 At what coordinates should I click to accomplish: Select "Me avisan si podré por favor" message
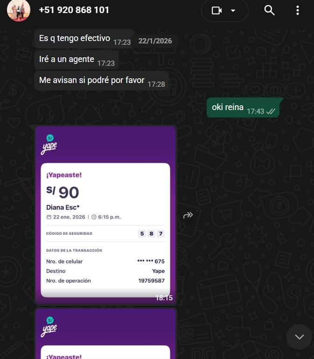coord(102,81)
